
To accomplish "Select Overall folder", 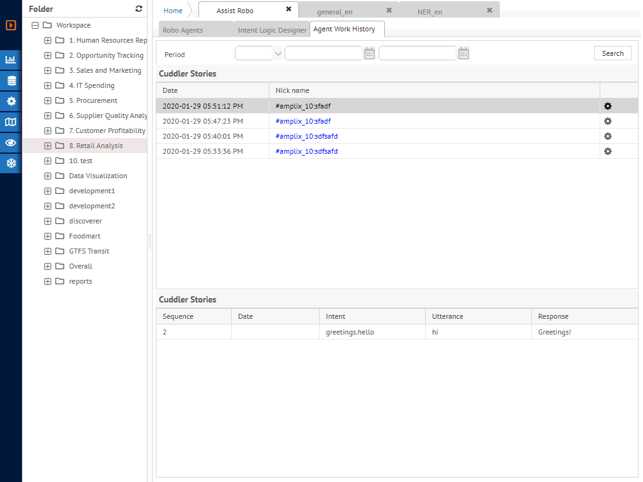I will [x=80, y=266].
